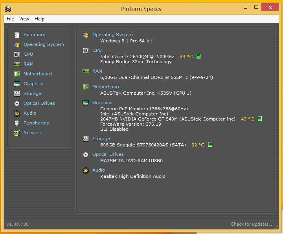283x234 pixels.
Task: Select Summary in the sidebar
Action: (x=35, y=35)
